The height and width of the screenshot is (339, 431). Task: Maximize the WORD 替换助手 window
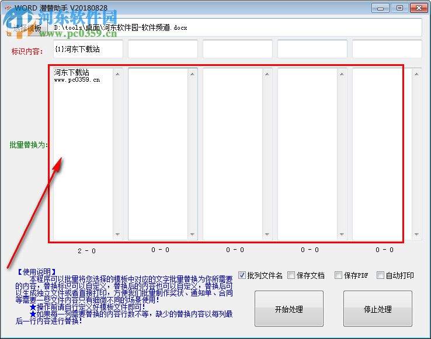(x=399, y=8)
